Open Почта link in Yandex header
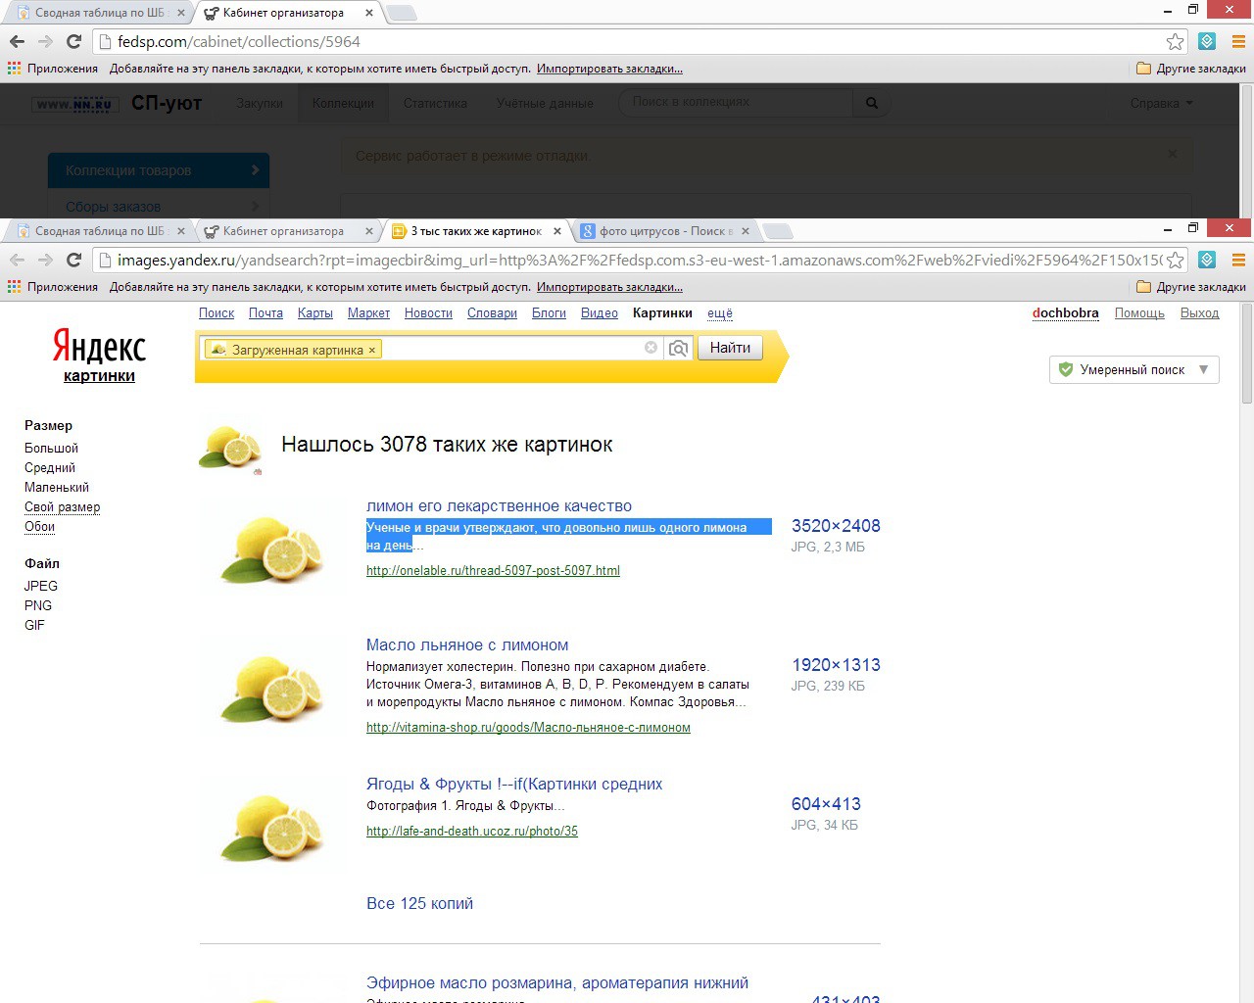This screenshot has height=1003, width=1254. [x=265, y=313]
